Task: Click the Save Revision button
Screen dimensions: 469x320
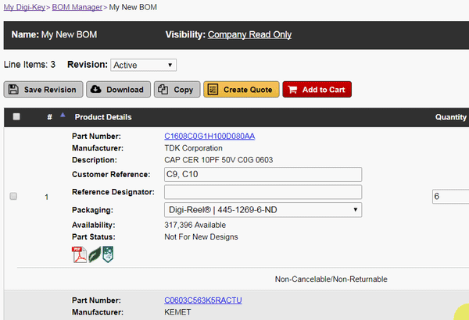Action: tap(42, 90)
